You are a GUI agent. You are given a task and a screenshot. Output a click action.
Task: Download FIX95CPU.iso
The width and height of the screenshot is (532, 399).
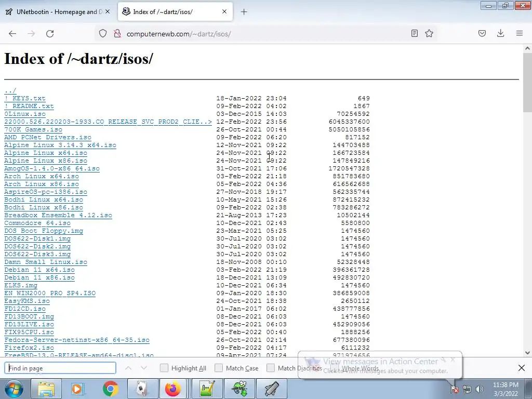point(29,332)
